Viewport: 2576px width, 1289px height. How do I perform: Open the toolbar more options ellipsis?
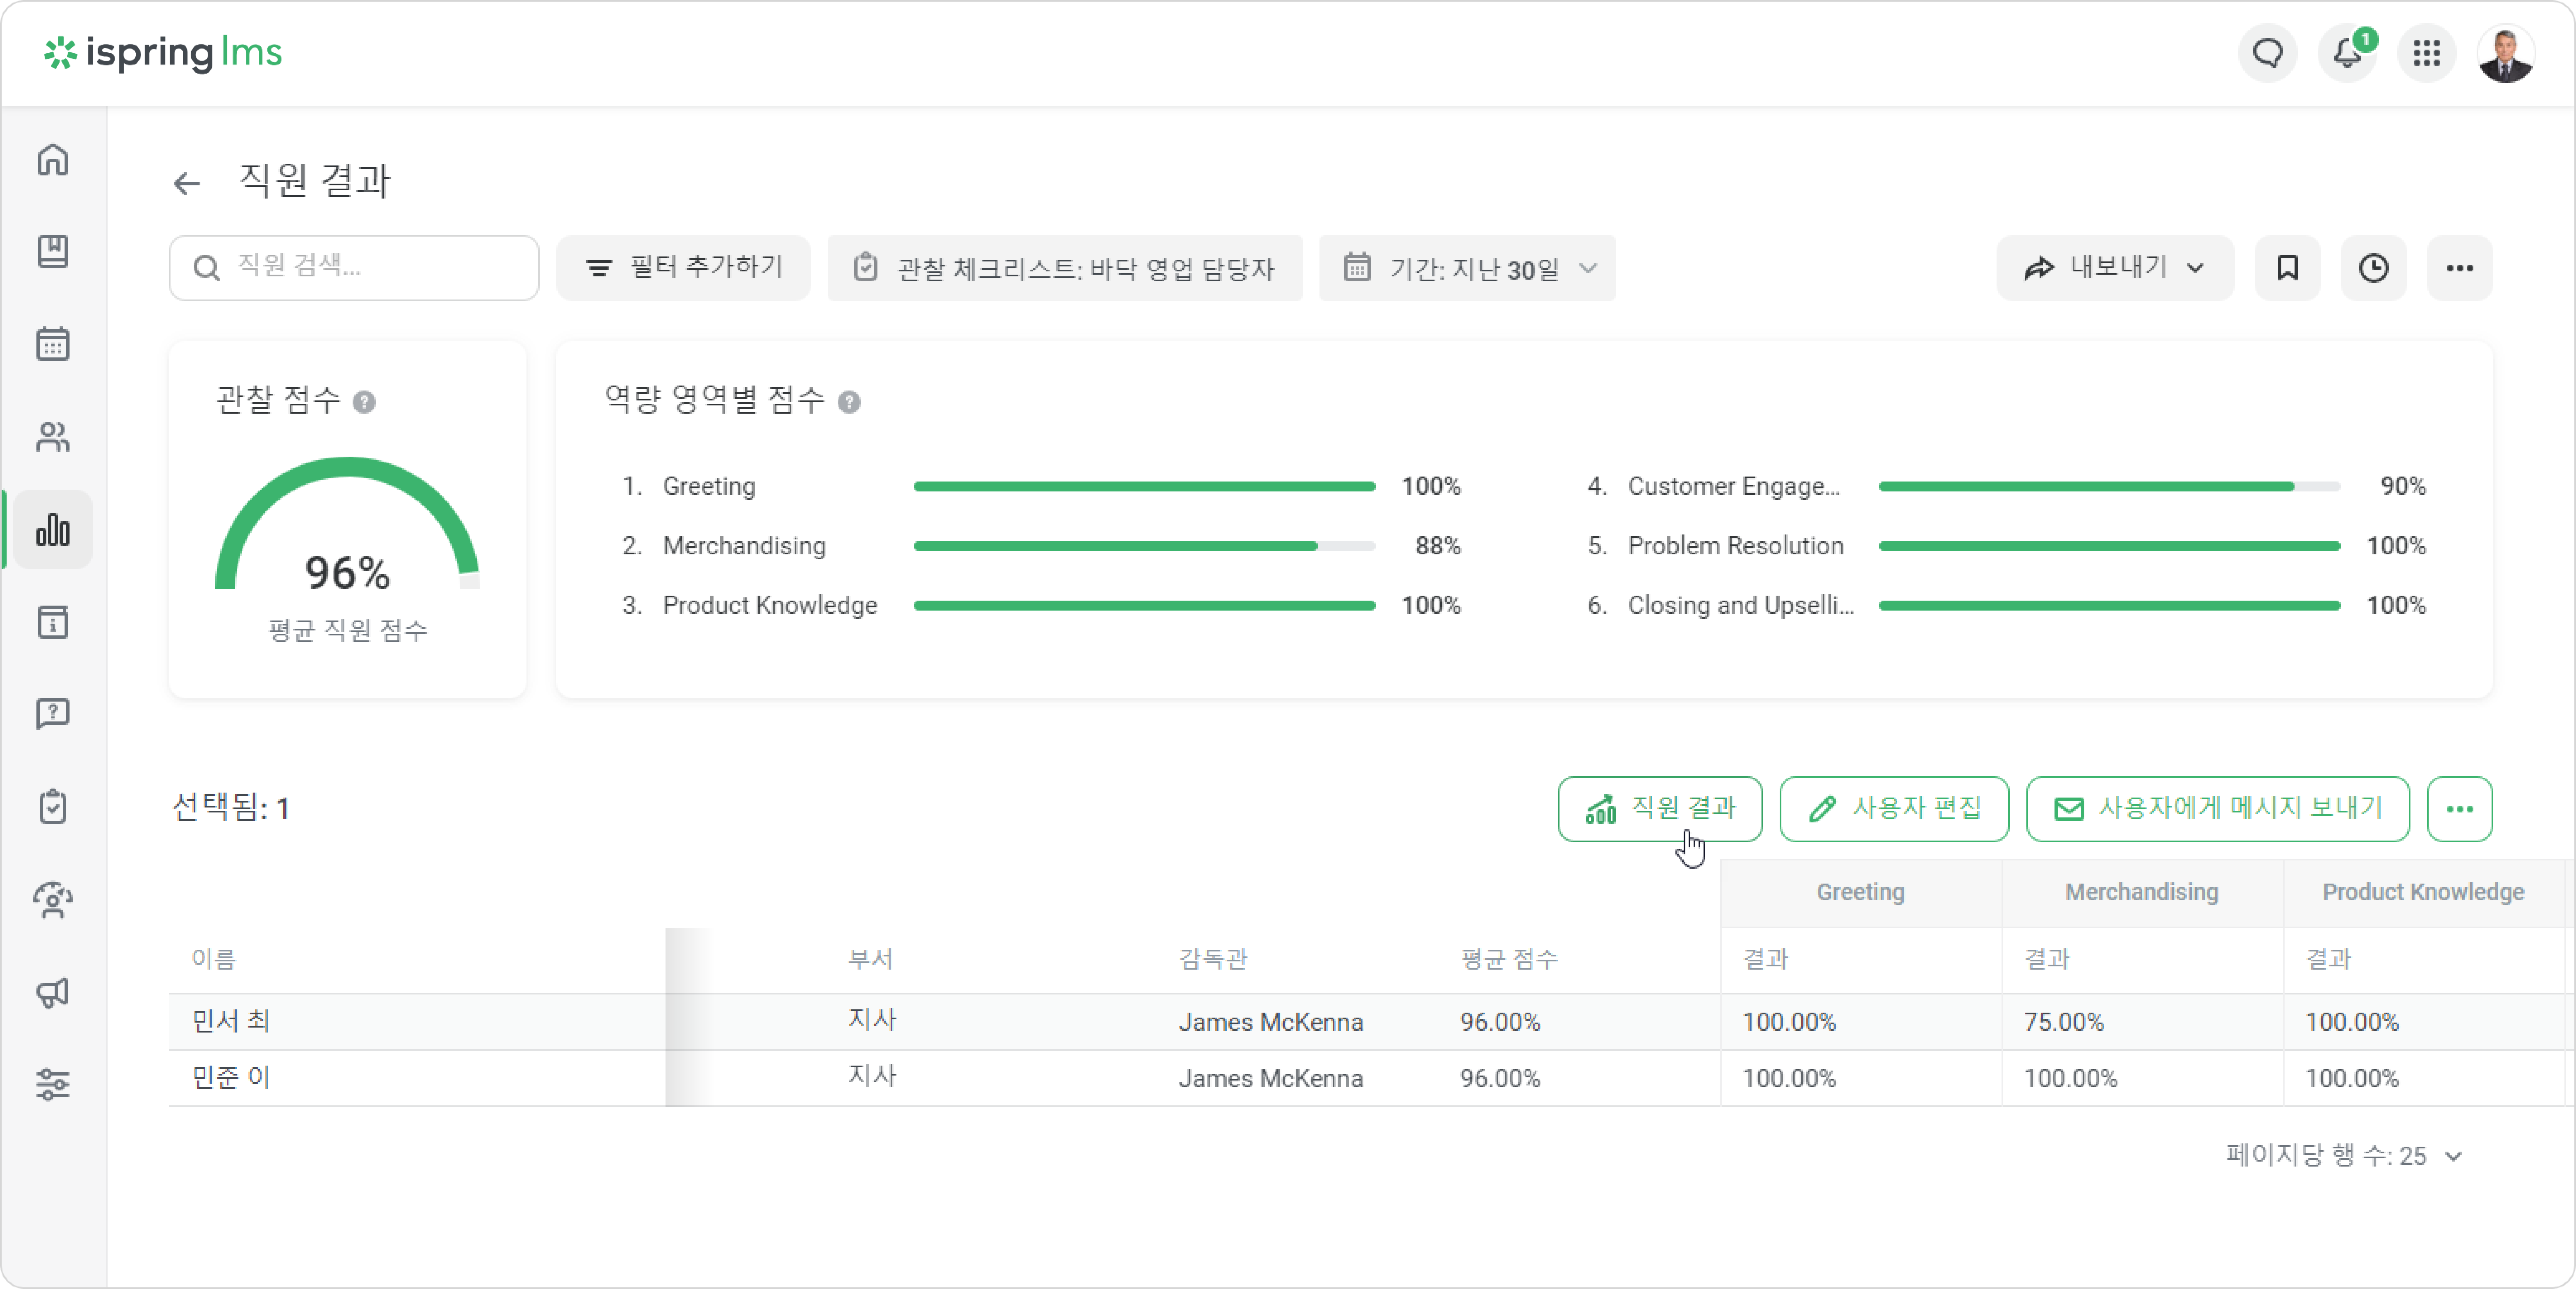click(x=2460, y=268)
